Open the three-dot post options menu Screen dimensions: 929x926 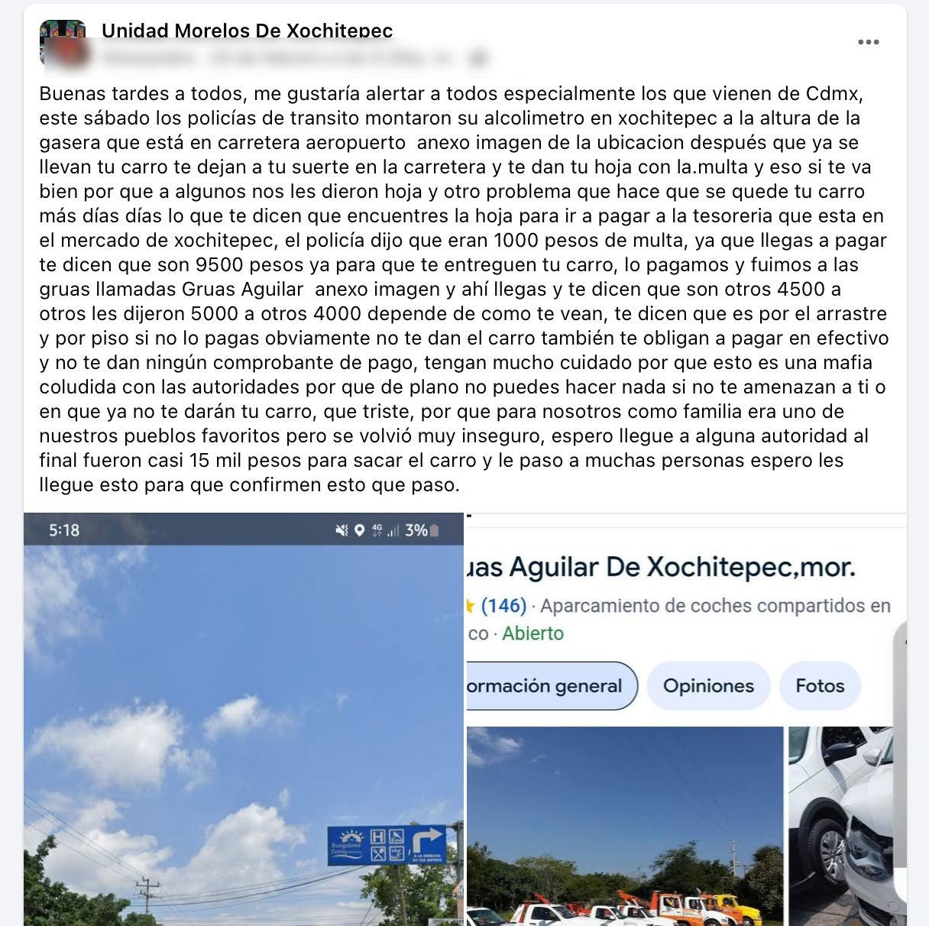(868, 42)
